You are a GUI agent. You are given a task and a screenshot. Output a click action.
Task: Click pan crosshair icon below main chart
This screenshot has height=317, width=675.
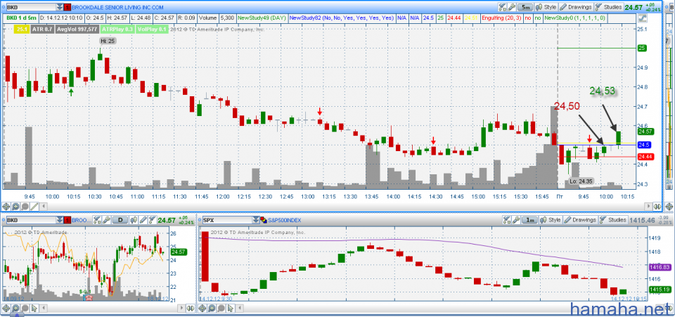pos(6,207)
